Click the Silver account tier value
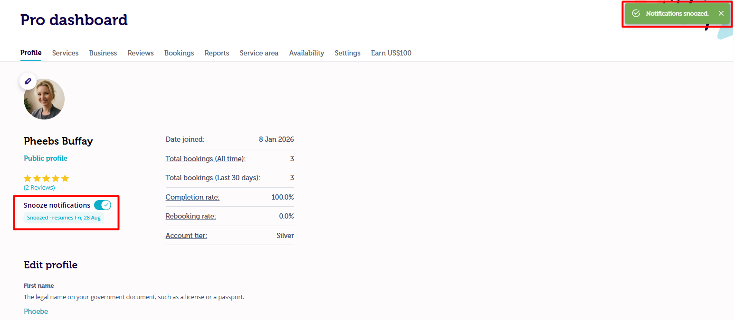 285,236
